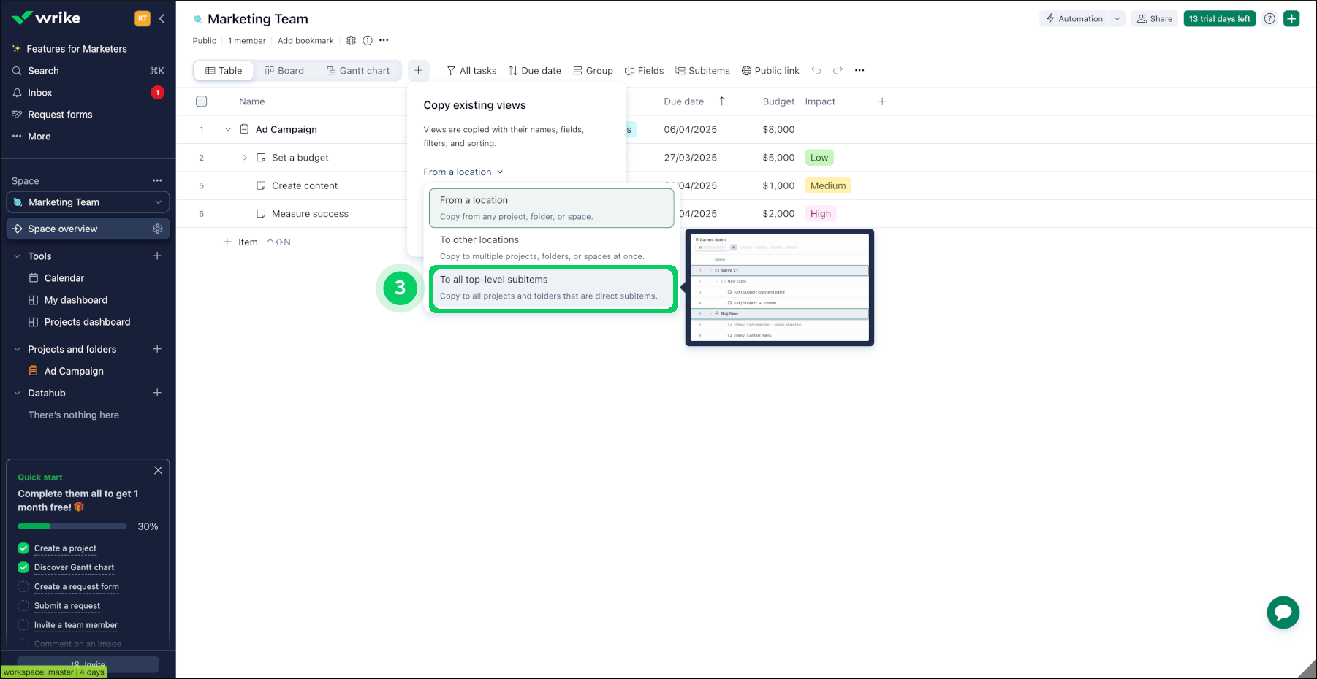1317x679 pixels.
Task: Open the help question mark icon
Action: click(x=1269, y=19)
